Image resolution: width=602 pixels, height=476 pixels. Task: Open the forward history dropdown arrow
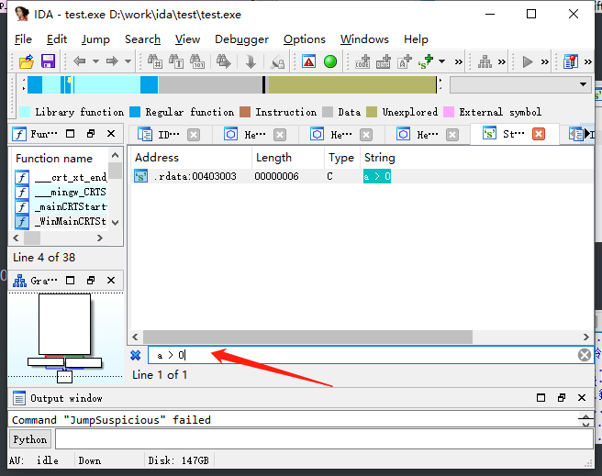click(128, 61)
